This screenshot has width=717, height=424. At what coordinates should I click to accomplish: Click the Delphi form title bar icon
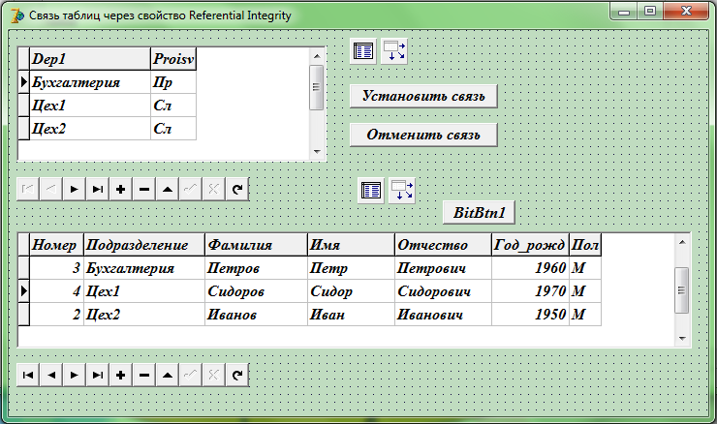(x=16, y=15)
